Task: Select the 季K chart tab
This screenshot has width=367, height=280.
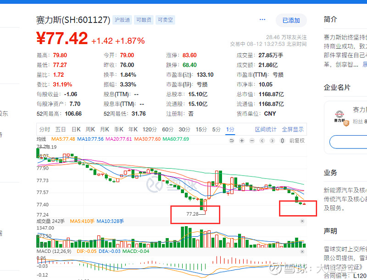Action: pos(119,130)
